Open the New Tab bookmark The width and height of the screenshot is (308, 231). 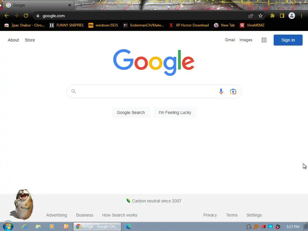click(224, 25)
